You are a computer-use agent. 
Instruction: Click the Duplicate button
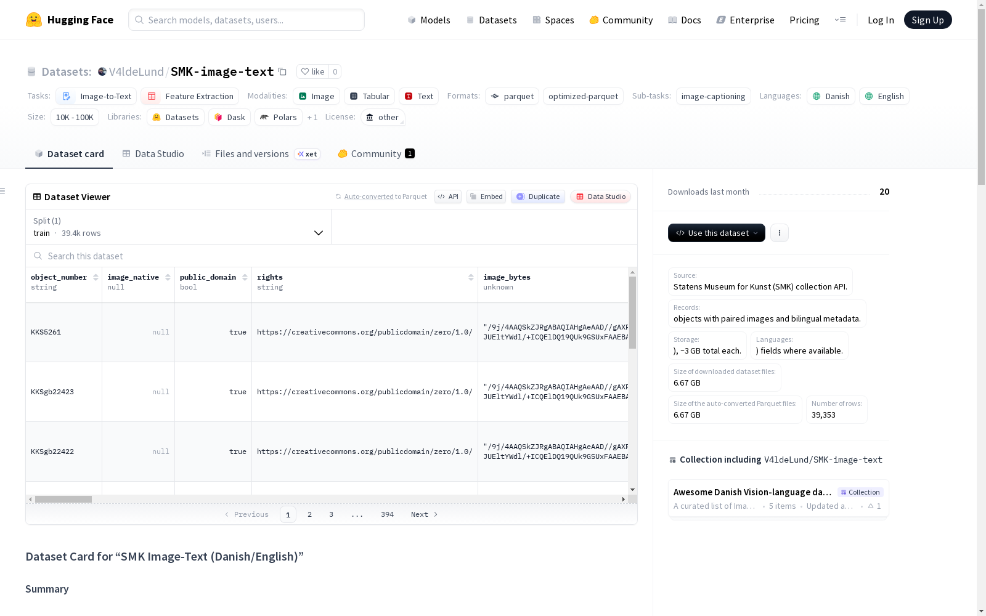point(538,197)
